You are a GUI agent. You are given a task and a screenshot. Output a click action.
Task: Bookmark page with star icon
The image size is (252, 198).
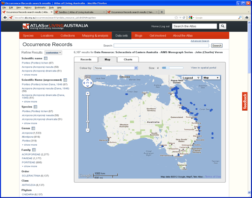point(176,18)
